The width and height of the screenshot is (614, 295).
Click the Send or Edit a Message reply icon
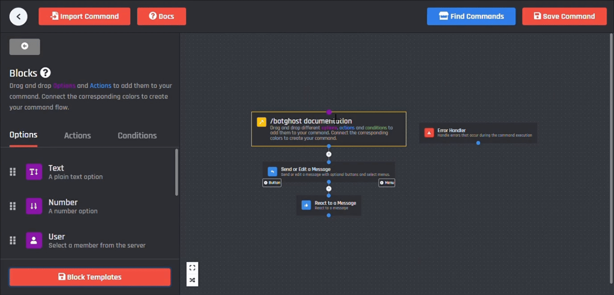pos(272,172)
